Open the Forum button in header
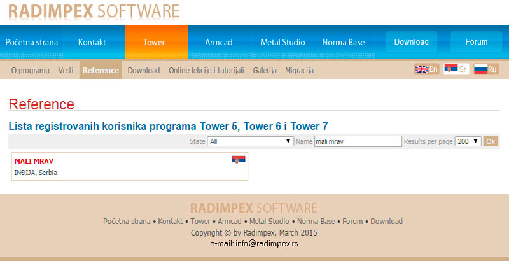The image size is (509, 261). (x=476, y=42)
